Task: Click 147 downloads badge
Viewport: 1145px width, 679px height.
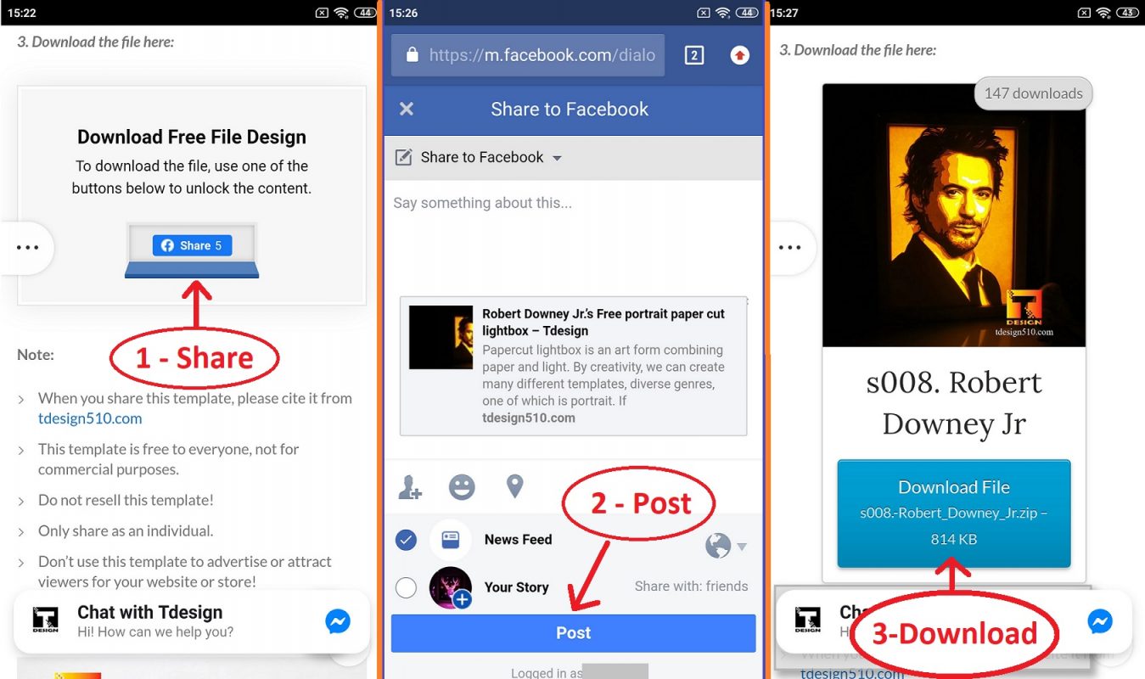Action: (1033, 93)
